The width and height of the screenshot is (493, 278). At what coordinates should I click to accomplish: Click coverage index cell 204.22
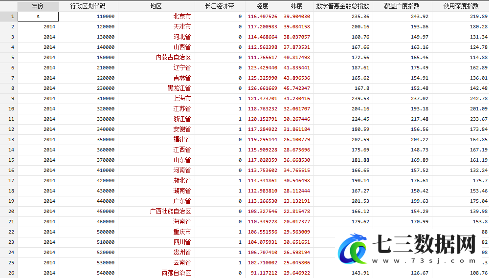[402, 139]
